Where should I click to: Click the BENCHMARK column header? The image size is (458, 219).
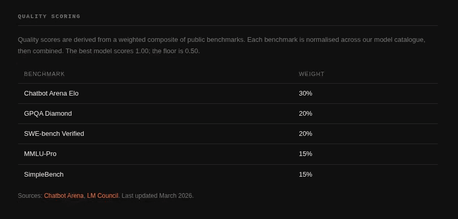[x=44, y=74]
